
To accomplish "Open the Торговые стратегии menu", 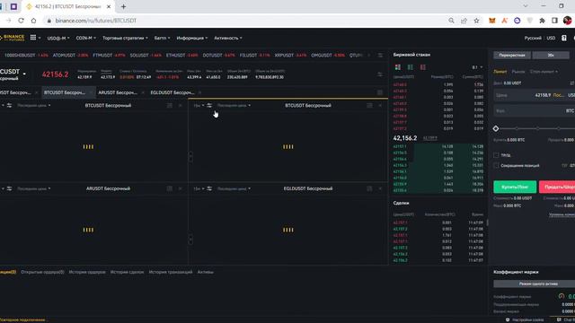I will coord(125,38).
